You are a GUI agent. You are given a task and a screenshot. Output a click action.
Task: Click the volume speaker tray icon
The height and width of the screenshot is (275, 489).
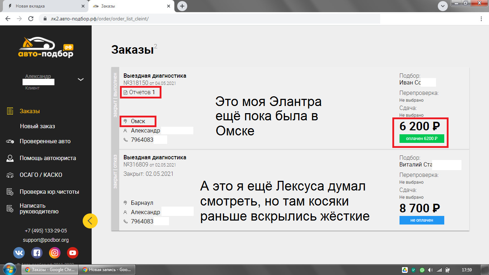(430, 270)
